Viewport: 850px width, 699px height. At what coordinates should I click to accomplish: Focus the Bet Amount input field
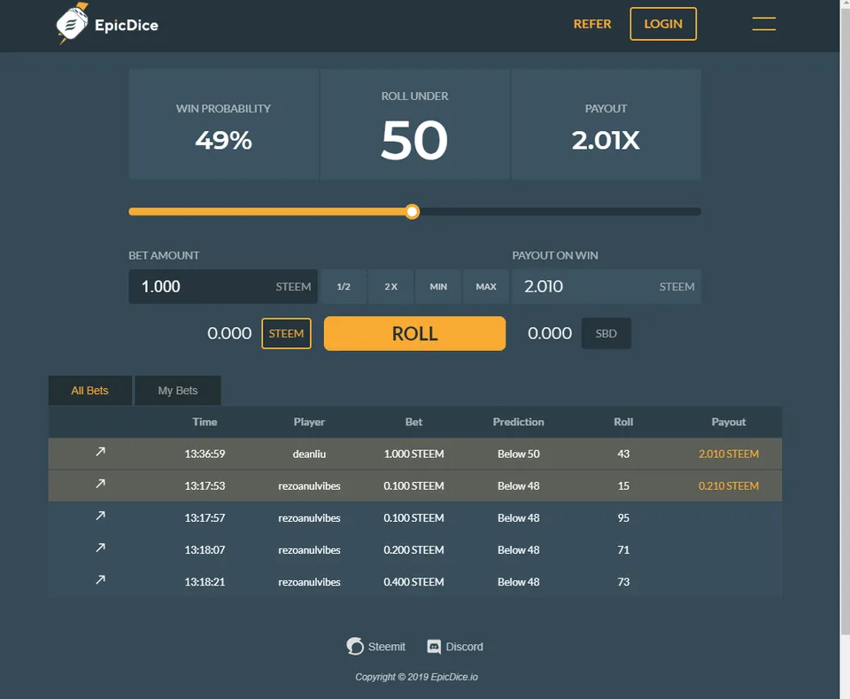coord(223,286)
